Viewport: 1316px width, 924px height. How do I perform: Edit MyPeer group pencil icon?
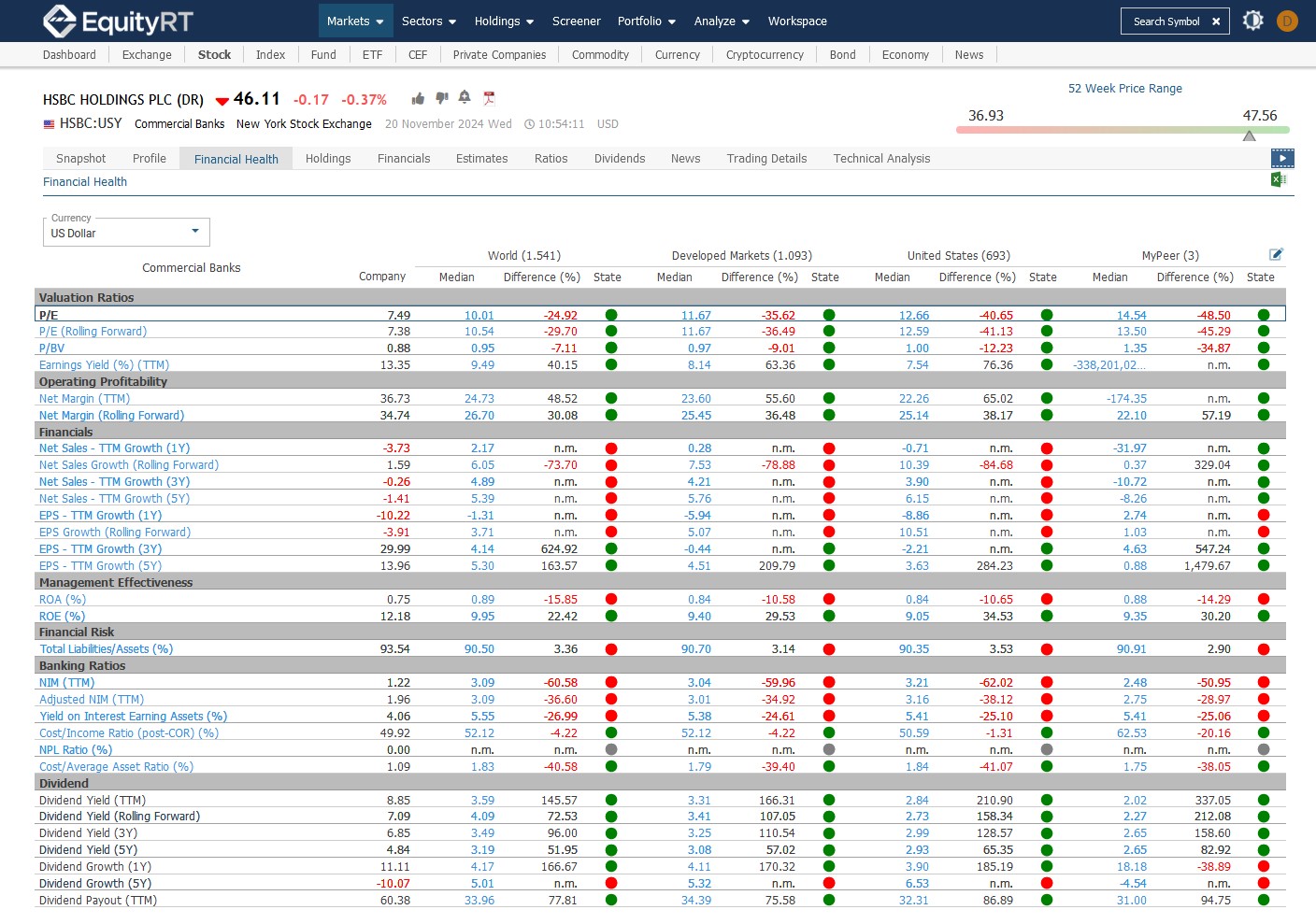pyautogui.click(x=1276, y=254)
